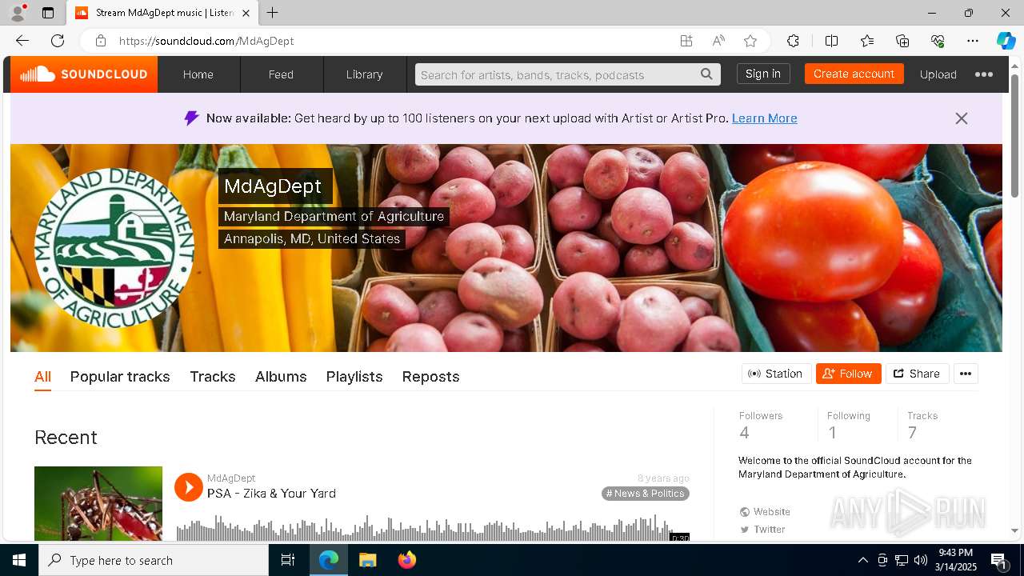
Task: Open the Feed navigation item
Action: (x=281, y=74)
